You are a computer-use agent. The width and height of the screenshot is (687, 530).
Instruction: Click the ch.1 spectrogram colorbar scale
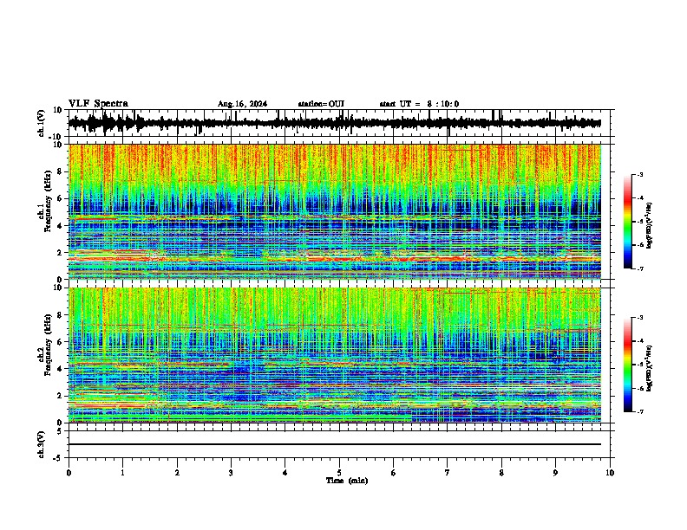click(x=627, y=222)
